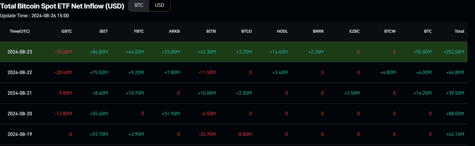The width and height of the screenshot is (475, 146).
Task: Click the 2024-08-22 date cell
Action: click(20, 73)
